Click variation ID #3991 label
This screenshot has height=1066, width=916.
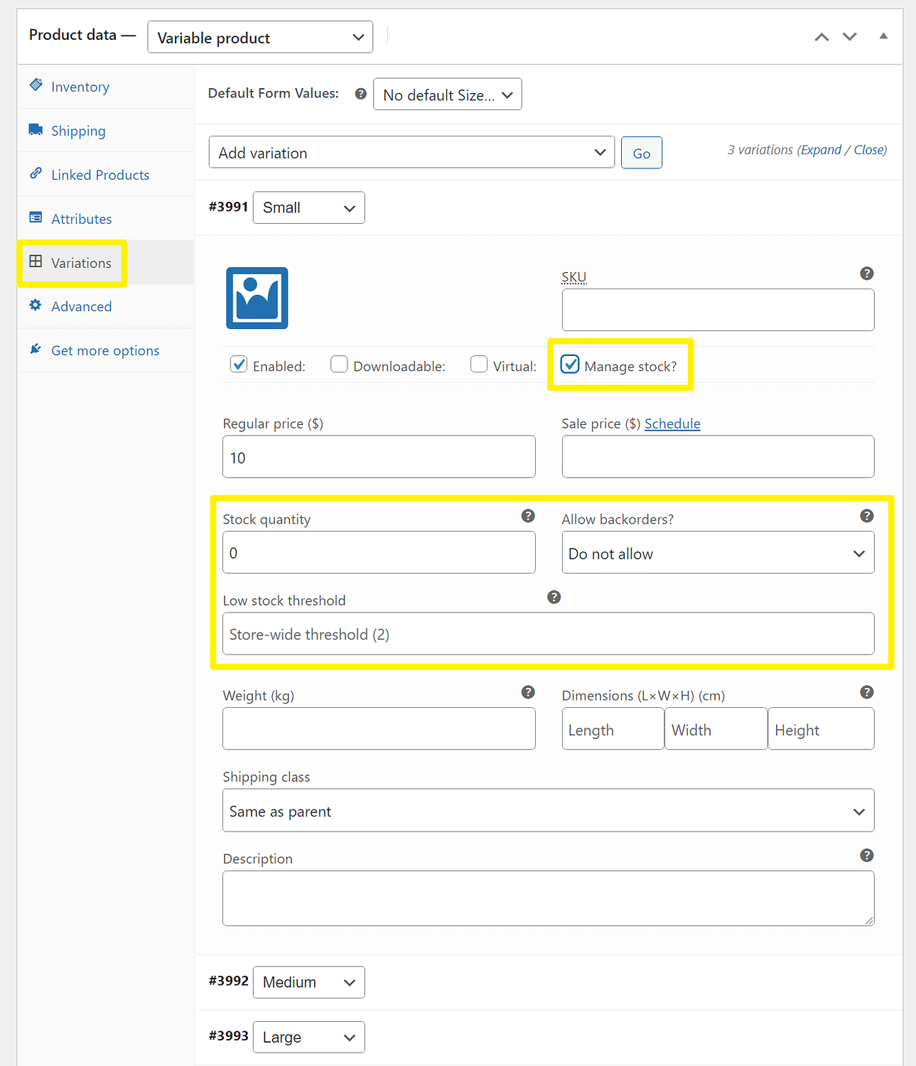[x=228, y=207]
